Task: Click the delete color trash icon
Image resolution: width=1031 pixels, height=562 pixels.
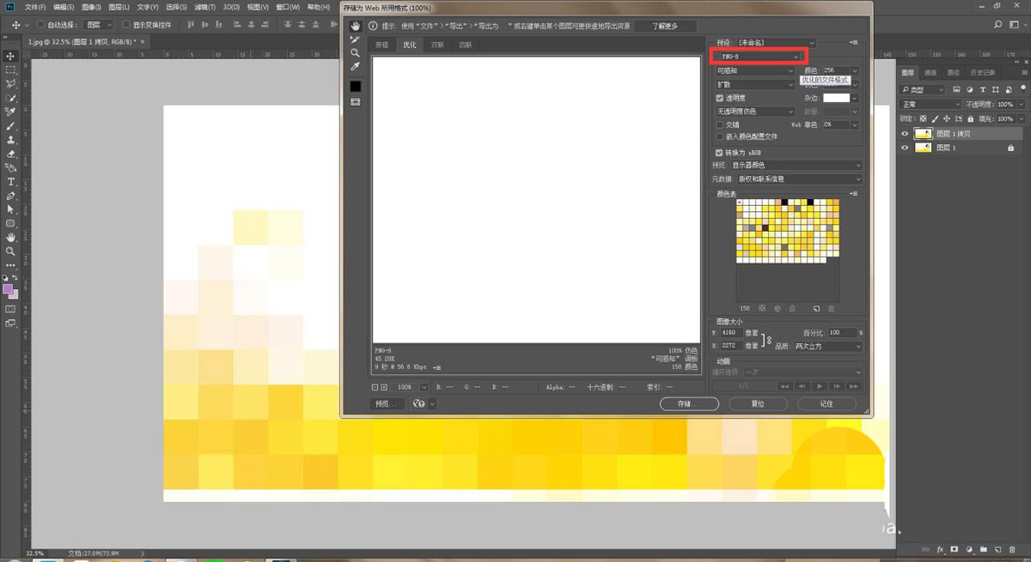Action: (832, 308)
